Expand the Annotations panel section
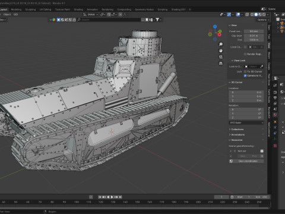This screenshot has width=285, height=214. pos(237,135)
